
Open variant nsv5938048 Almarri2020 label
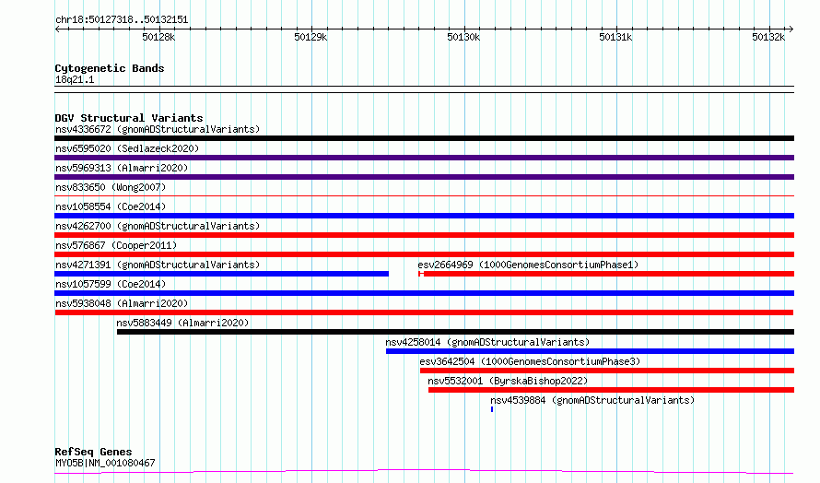click(x=122, y=303)
